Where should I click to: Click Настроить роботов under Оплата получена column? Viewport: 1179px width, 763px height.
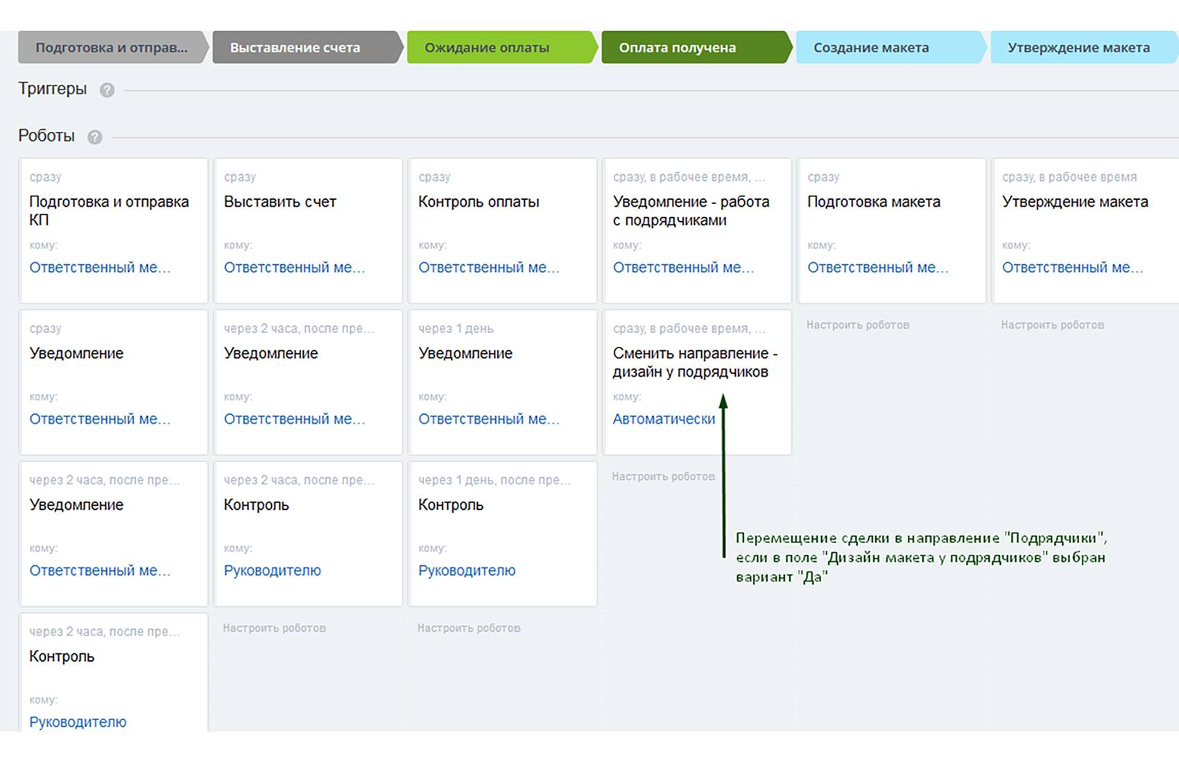[x=663, y=477]
